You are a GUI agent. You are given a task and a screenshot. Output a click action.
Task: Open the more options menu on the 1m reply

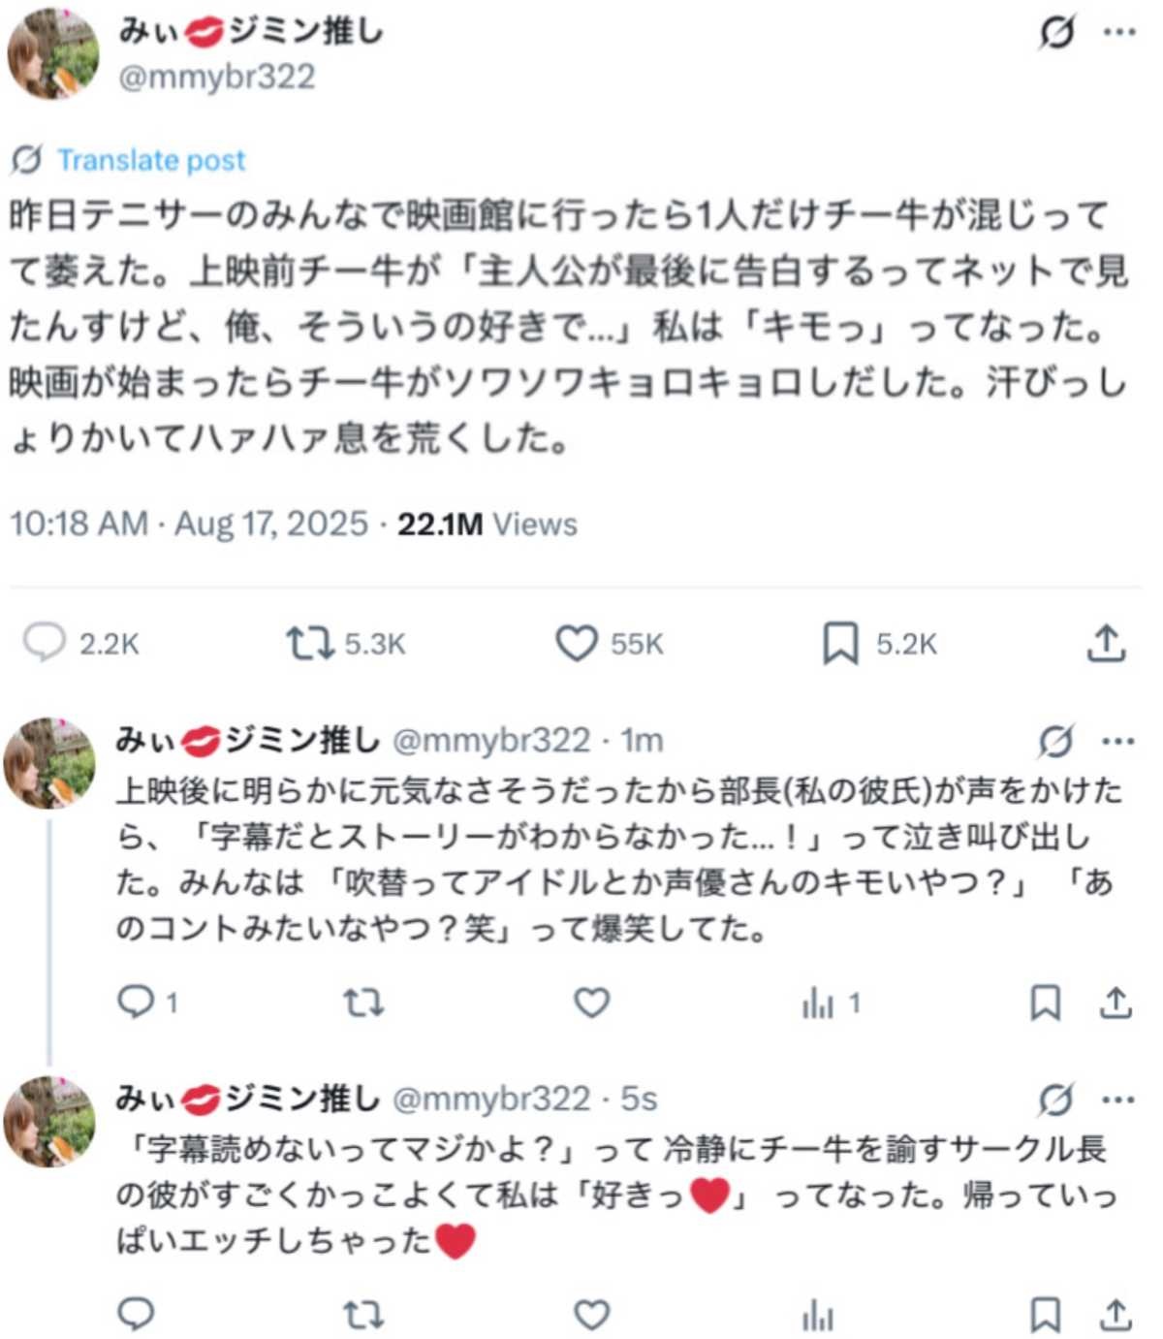click(1118, 742)
